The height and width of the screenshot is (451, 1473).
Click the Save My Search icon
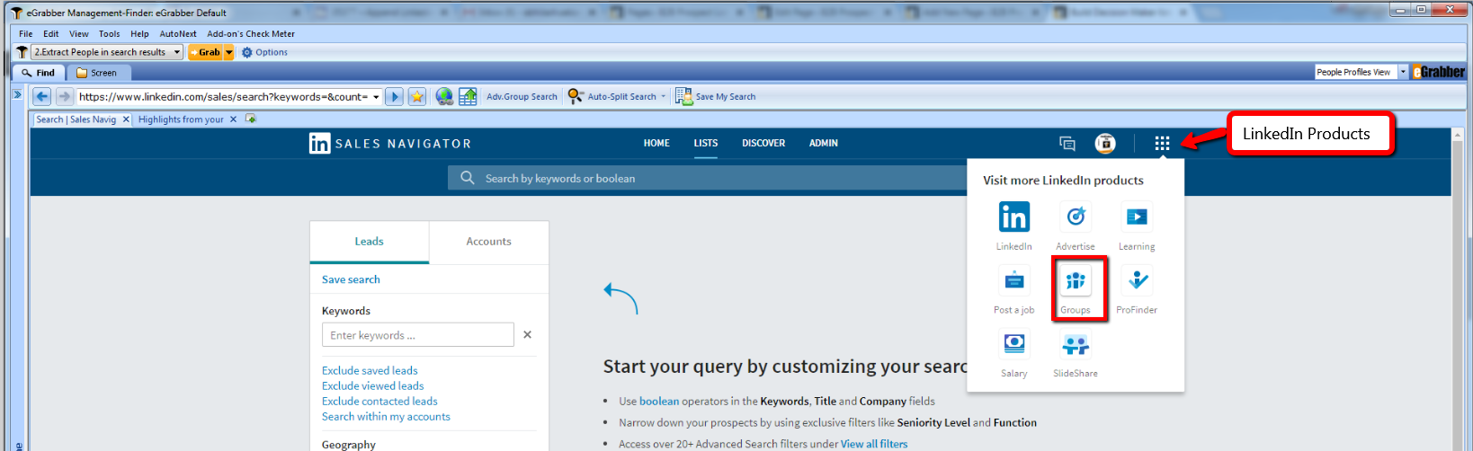(683, 96)
